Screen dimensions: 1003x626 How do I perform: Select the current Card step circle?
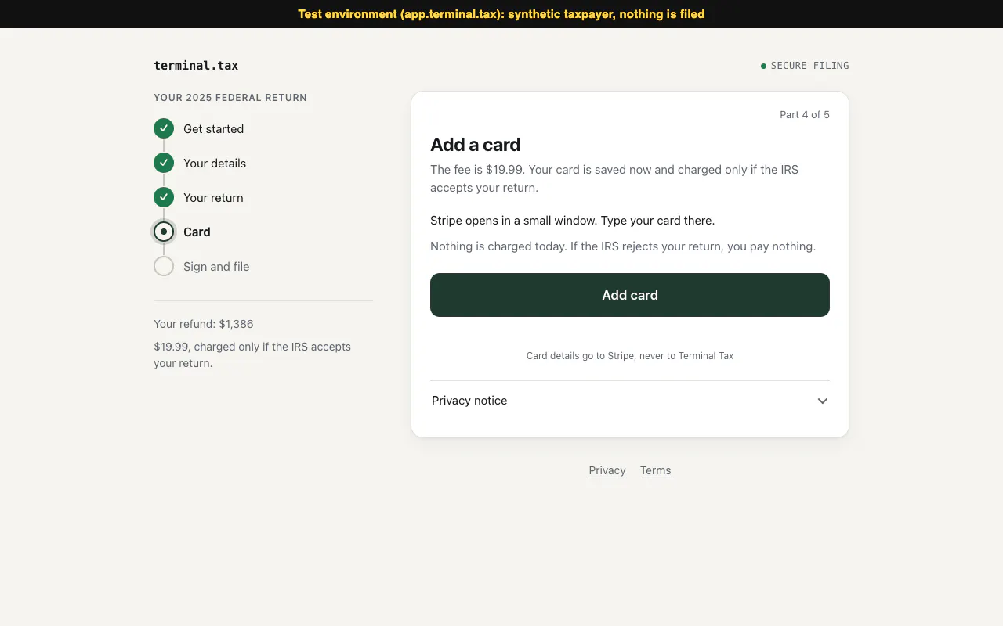tap(164, 232)
